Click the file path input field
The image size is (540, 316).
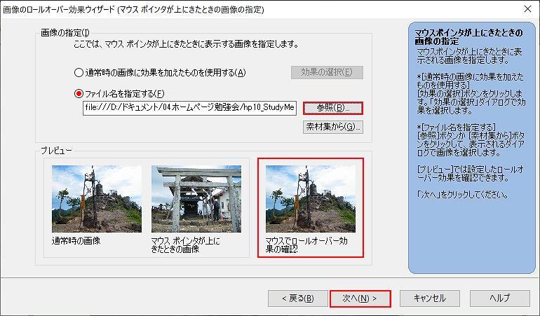pyautogui.click(x=189, y=108)
